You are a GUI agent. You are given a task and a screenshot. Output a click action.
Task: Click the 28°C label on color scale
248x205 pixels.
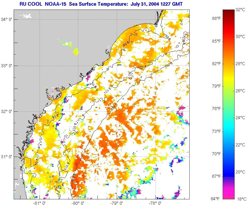coord(240,64)
